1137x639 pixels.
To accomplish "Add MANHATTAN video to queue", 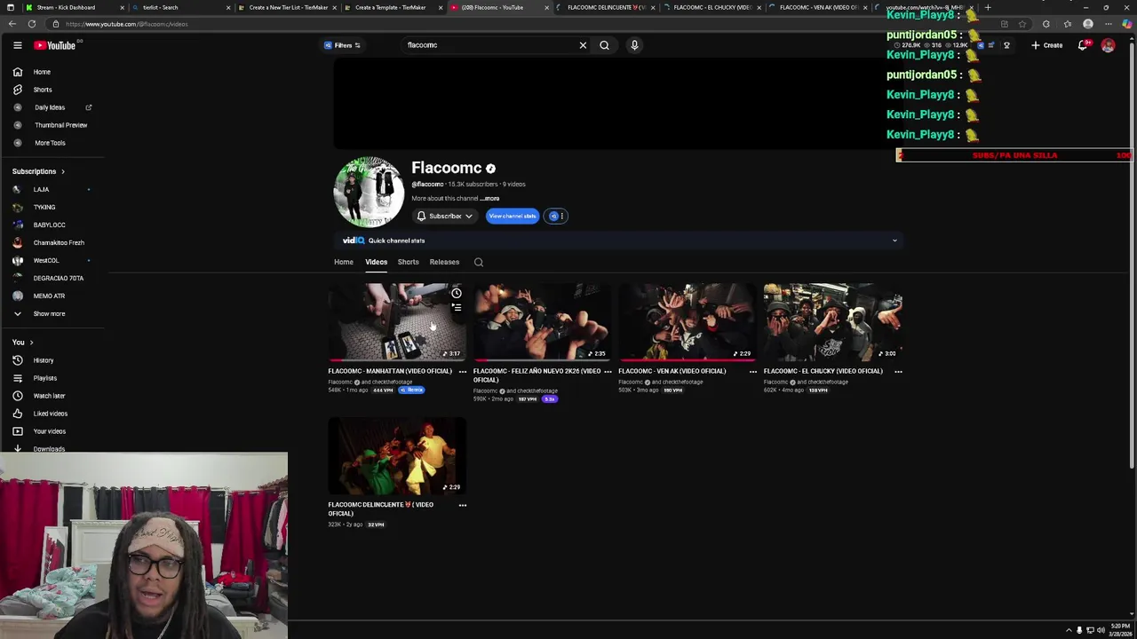I will [457, 307].
